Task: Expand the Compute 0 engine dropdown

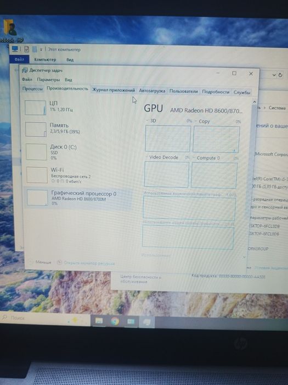Action: pos(194,157)
